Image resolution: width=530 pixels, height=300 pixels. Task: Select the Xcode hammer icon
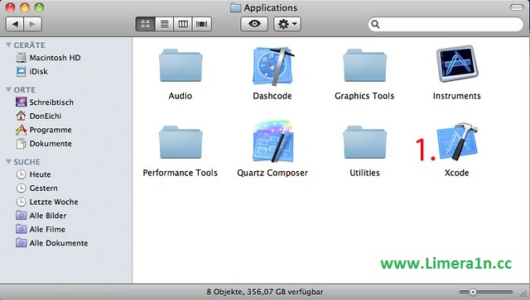point(457,141)
